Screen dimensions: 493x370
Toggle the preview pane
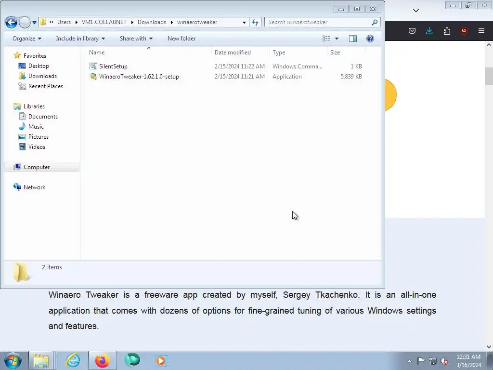click(353, 39)
